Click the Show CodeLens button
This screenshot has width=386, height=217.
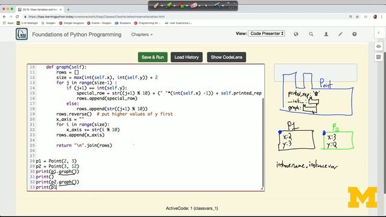227,57
